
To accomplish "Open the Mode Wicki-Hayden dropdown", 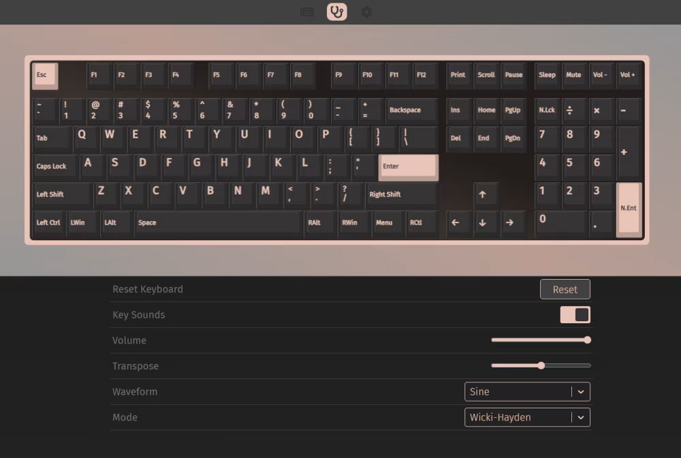I will [519, 417].
